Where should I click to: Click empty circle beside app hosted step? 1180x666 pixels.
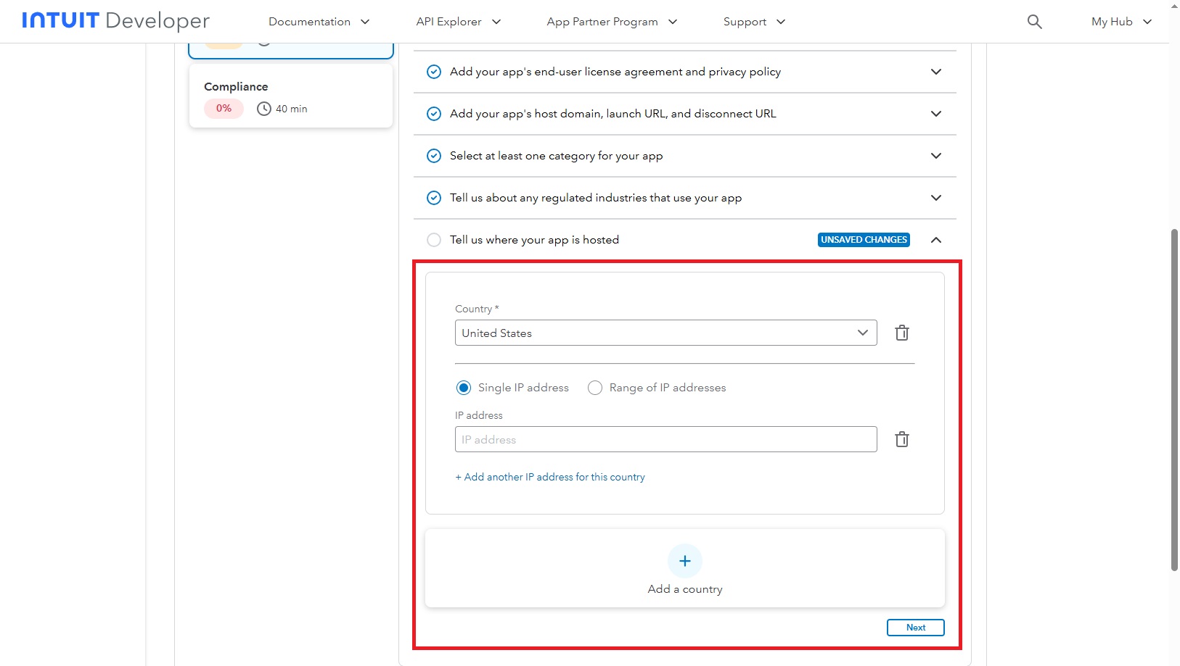coord(434,240)
